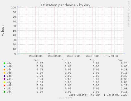Click the vde device name
This screenshot has height=101, width=131.
pos(9,76)
